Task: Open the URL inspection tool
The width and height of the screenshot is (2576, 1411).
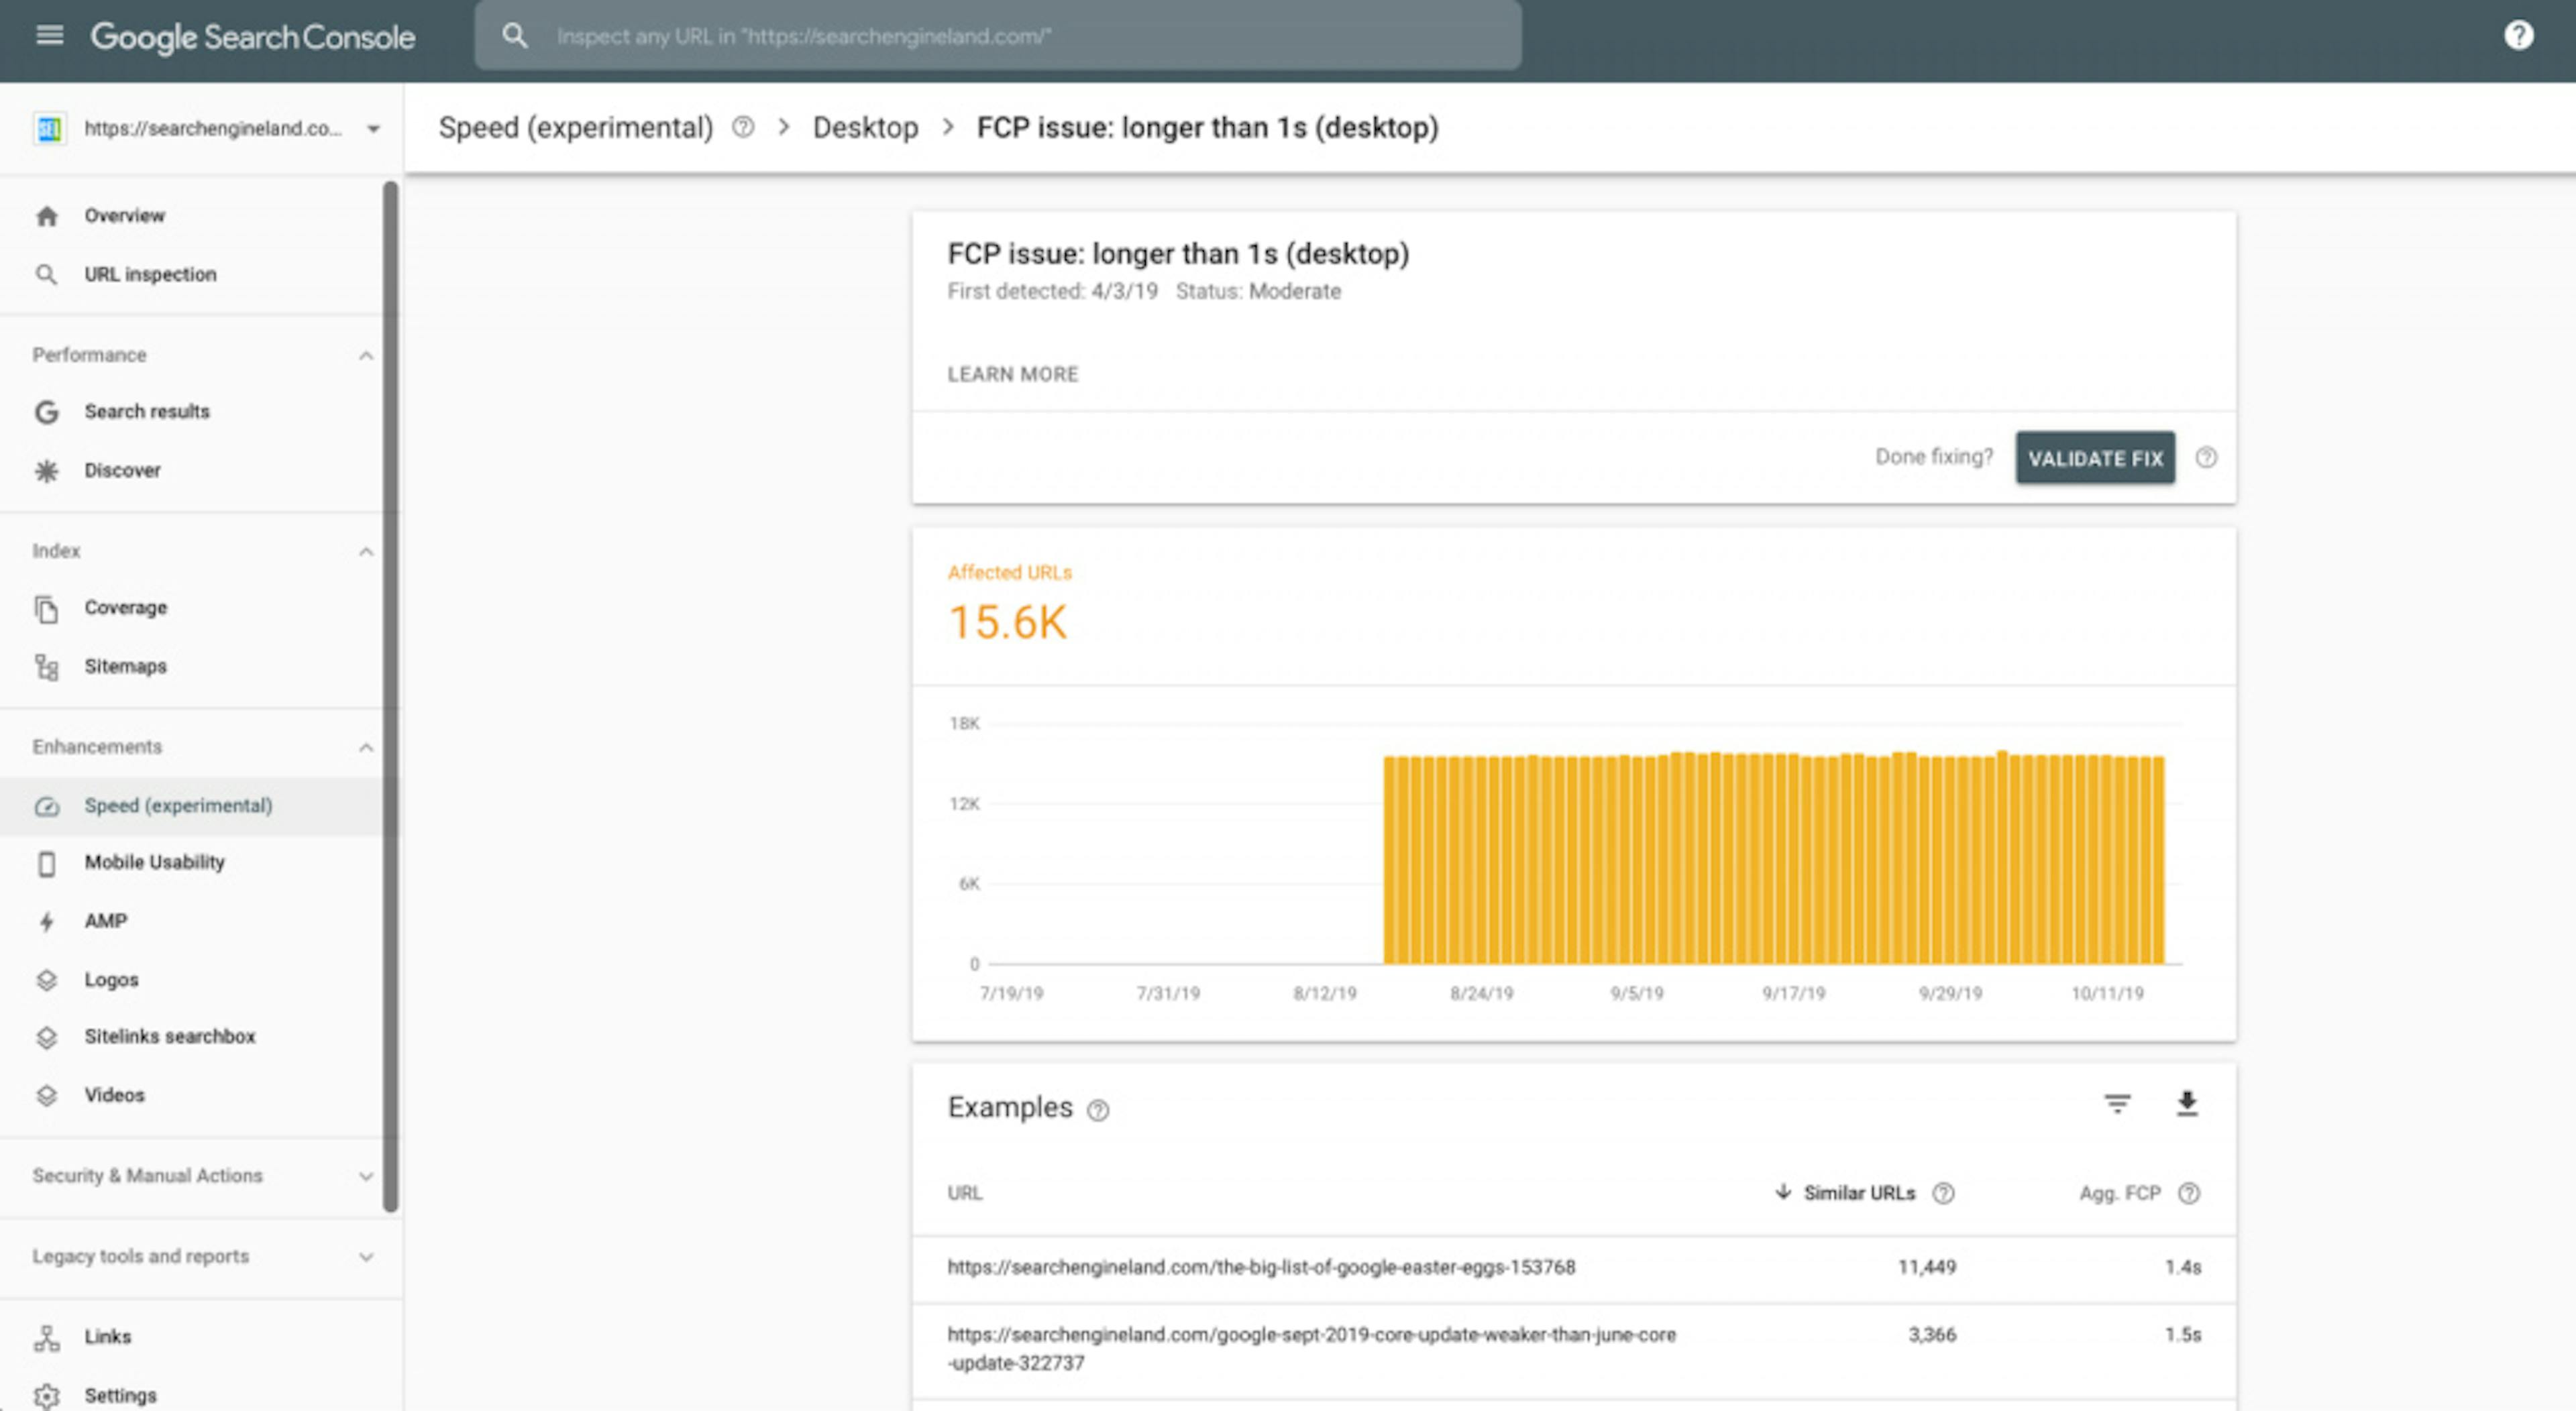Action: pyautogui.click(x=150, y=273)
